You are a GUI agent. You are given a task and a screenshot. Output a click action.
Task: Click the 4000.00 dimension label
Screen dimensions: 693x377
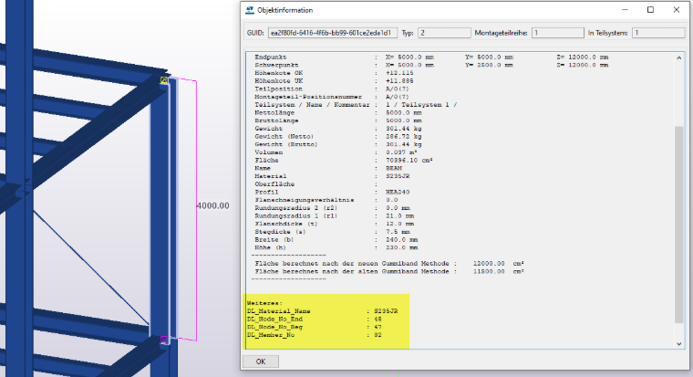213,205
